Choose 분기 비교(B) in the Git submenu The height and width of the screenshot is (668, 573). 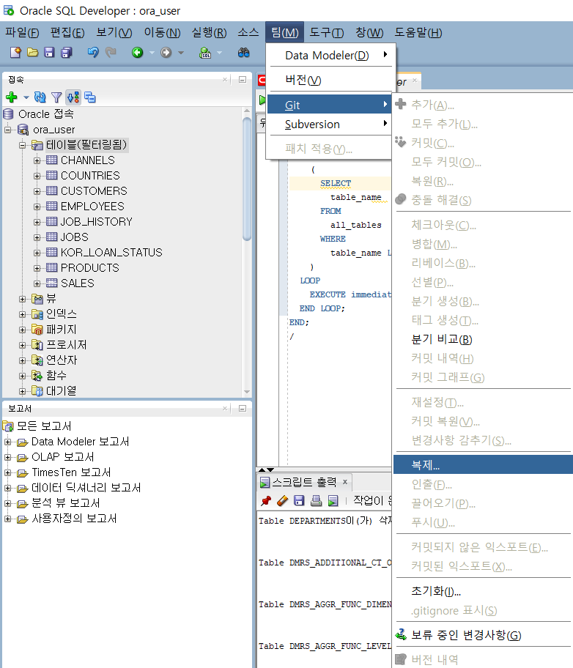tap(483, 339)
